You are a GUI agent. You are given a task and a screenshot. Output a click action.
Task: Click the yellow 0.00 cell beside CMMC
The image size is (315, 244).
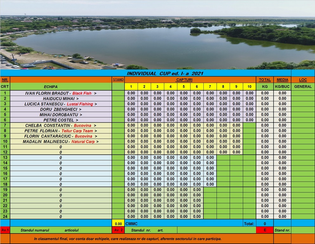tap(118, 224)
